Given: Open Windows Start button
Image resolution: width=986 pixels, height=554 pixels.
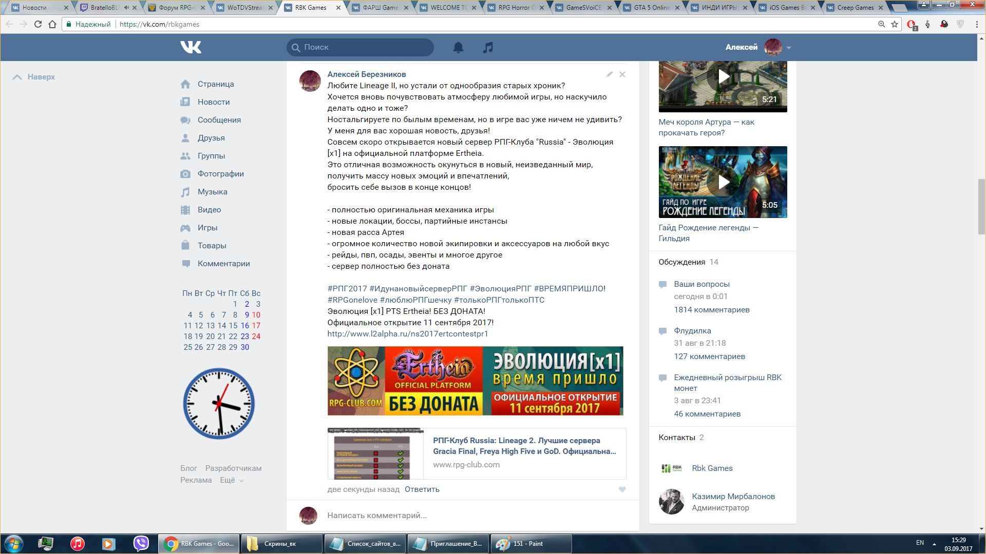Looking at the screenshot, I should coord(14,544).
